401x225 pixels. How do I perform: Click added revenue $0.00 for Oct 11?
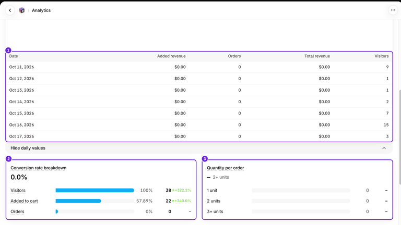click(180, 67)
